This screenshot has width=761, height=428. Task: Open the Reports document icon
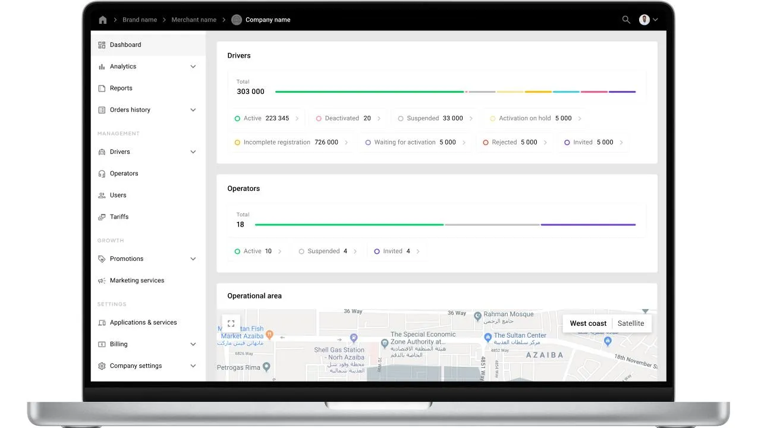tap(102, 88)
